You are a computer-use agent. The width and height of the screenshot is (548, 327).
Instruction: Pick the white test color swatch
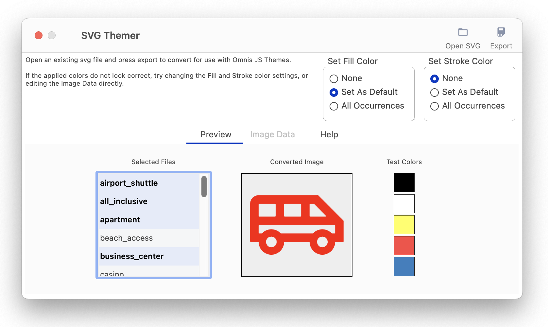click(404, 204)
